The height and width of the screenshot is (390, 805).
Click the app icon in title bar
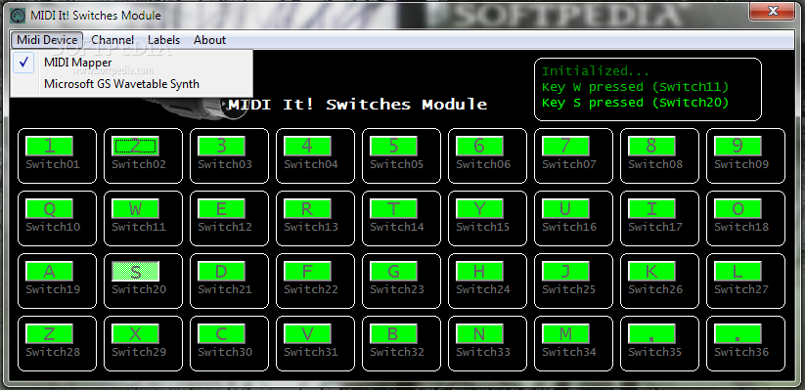18,16
